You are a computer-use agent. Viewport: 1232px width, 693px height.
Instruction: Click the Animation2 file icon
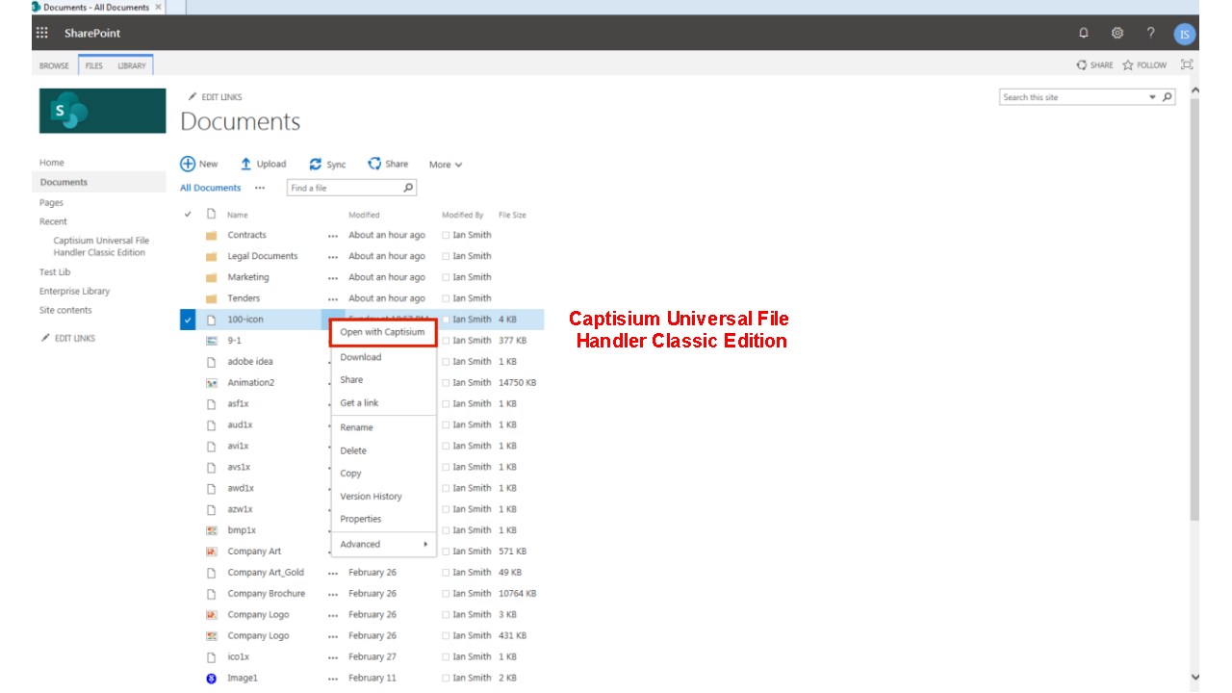coord(211,383)
